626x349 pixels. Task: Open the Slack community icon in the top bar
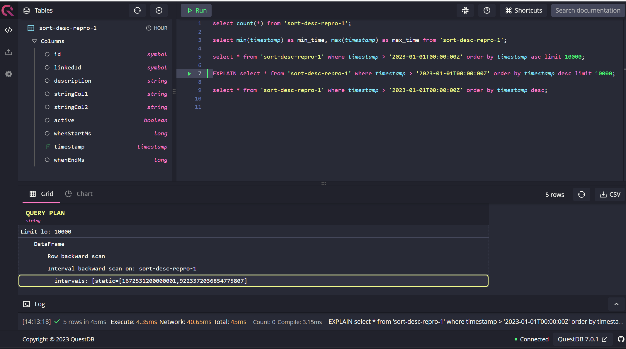tap(465, 10)
